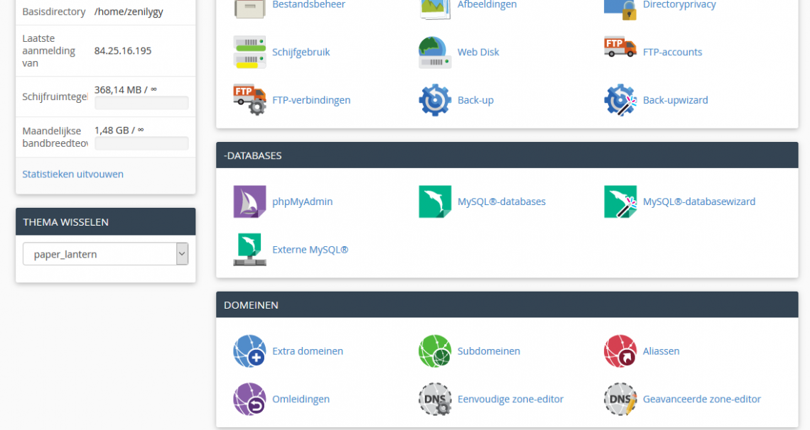Select the FTP-verbindingen link
The image size is (810, 430).
pos(311,100)
